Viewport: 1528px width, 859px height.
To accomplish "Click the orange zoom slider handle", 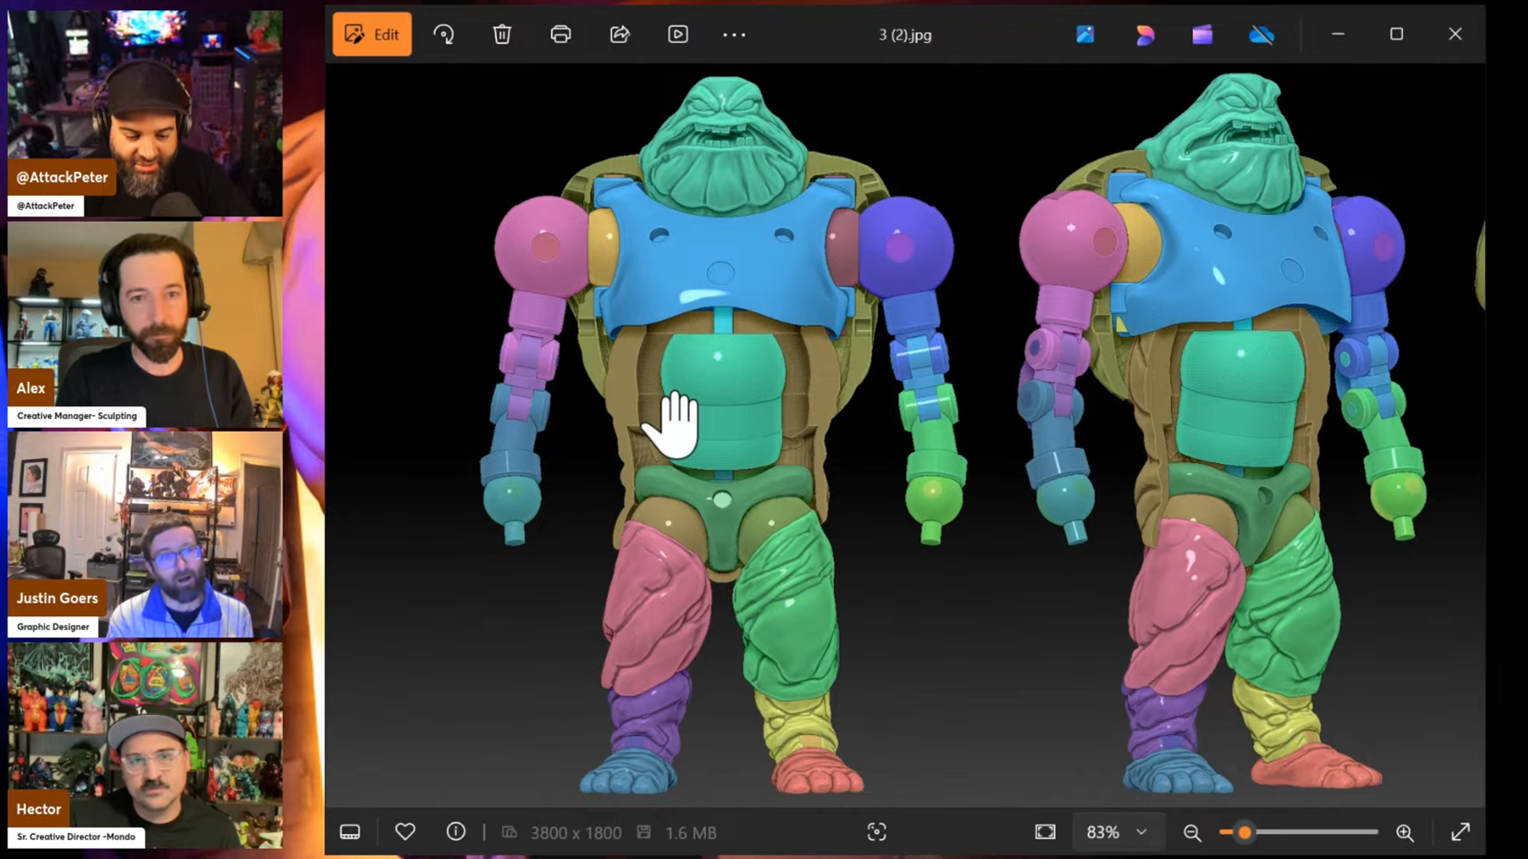I will (x=1245, y=832).
